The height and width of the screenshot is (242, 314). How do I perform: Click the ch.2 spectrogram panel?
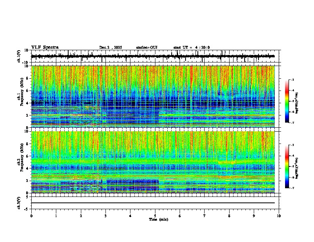point(153,162)
